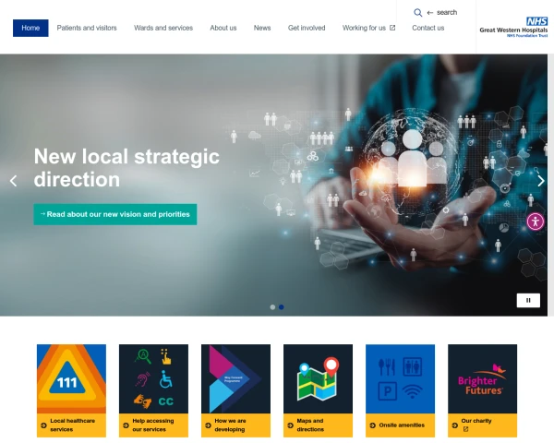Screen dimensions: 554x443
Task: Open the Help accessing our services tile
Action: [153, 390]
